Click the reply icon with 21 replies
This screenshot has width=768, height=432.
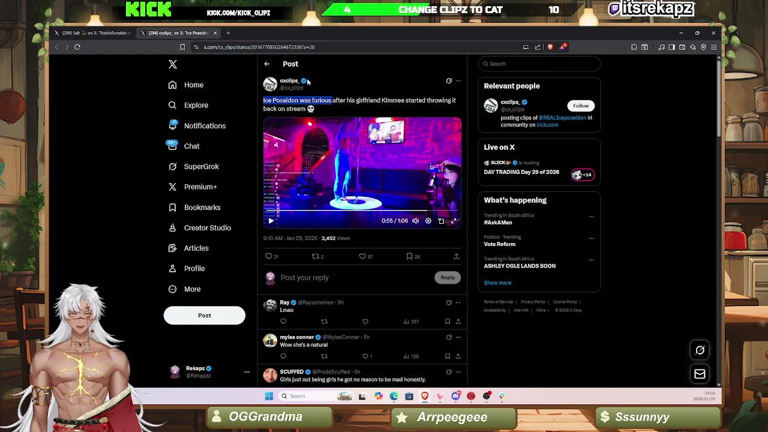(x=272, y=256)
